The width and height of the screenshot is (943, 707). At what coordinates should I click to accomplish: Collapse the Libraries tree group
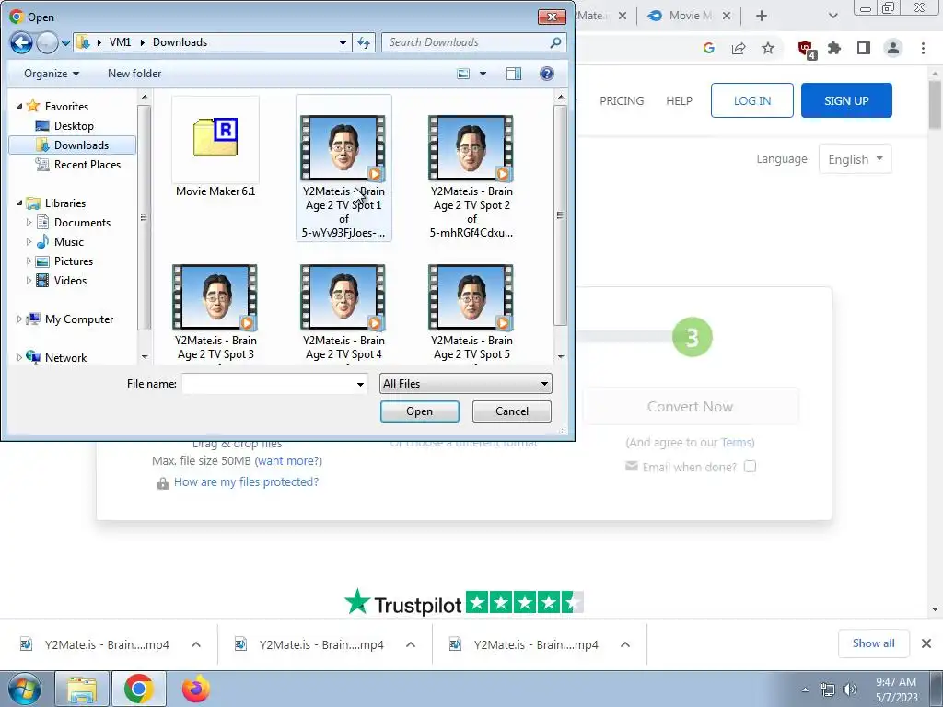[x=19, y=203]
